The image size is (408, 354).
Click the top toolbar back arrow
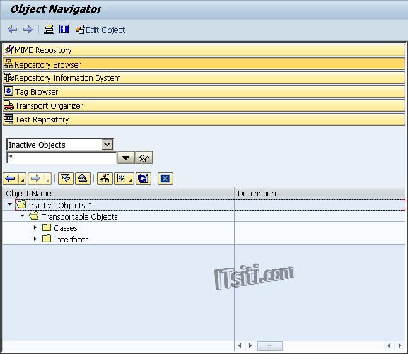[12, 30]
